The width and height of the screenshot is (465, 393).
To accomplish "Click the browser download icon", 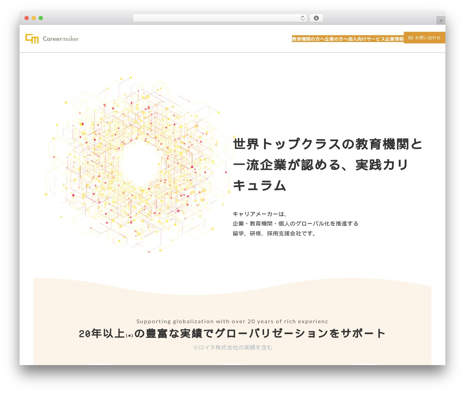I will (316, 18).
